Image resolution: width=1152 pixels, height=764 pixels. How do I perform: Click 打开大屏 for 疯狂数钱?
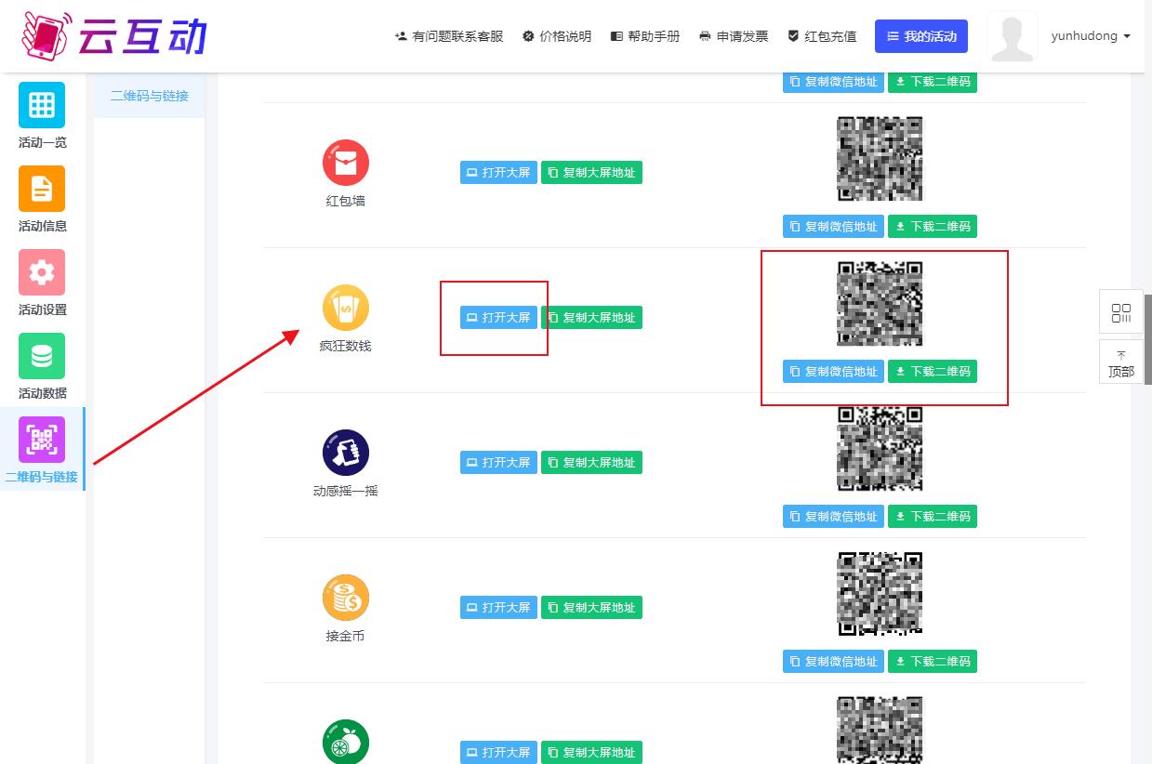[498, 318]
